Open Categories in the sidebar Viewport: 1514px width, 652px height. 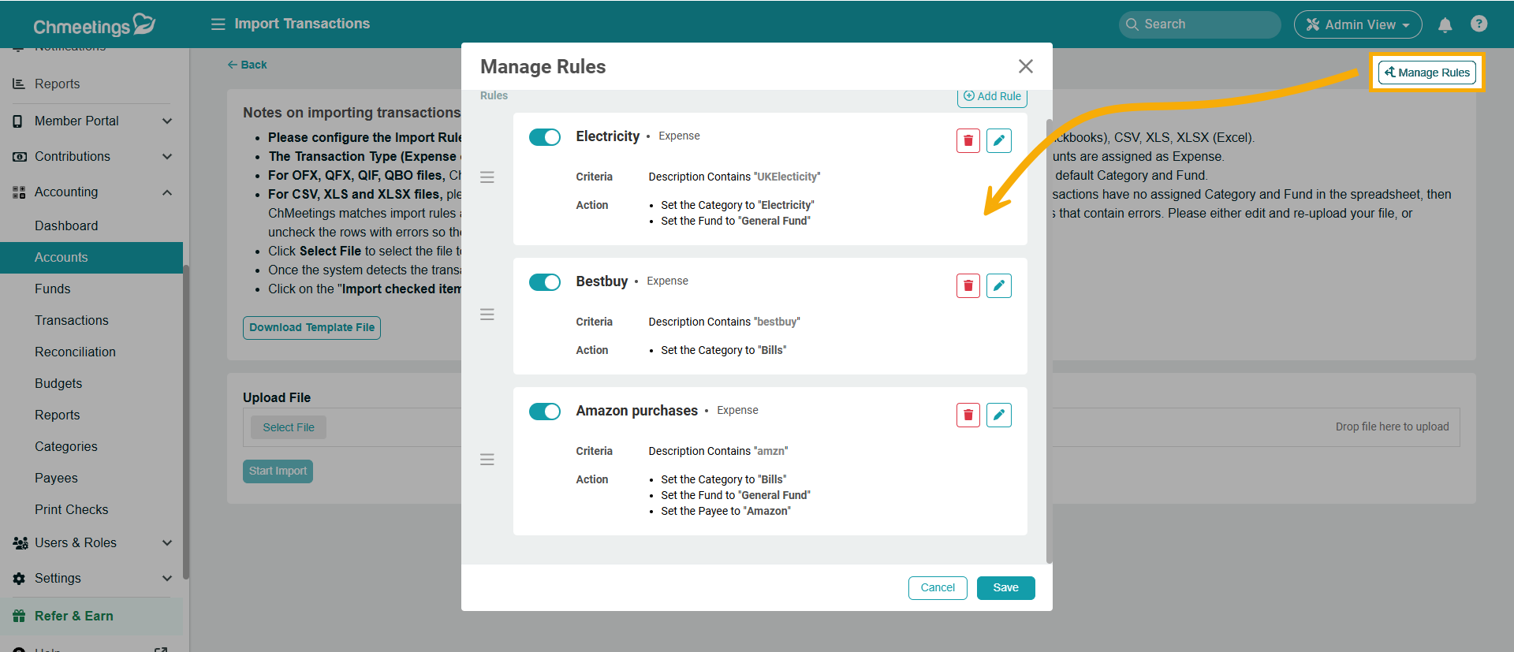tap(66, 446)
